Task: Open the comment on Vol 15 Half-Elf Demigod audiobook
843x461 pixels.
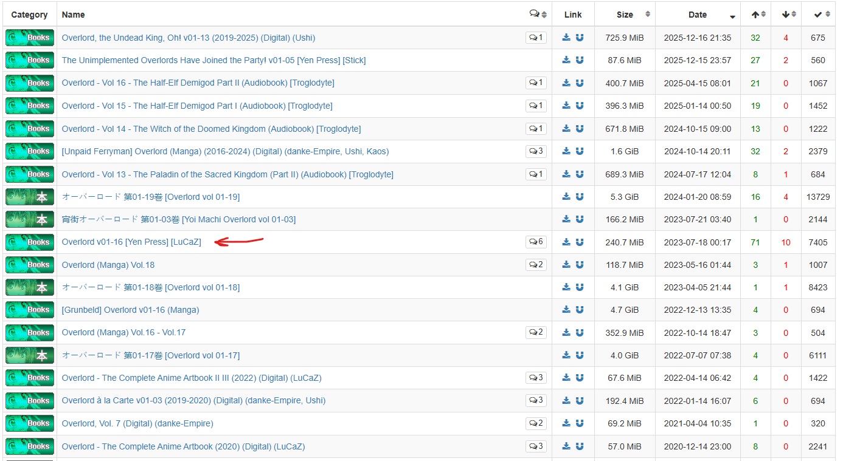Action: coord(536,106)
